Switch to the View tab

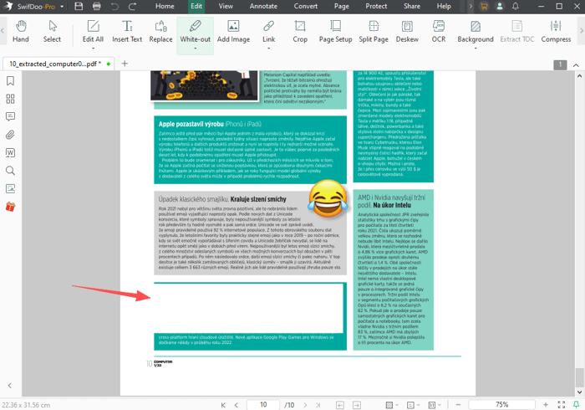point(226,7)
